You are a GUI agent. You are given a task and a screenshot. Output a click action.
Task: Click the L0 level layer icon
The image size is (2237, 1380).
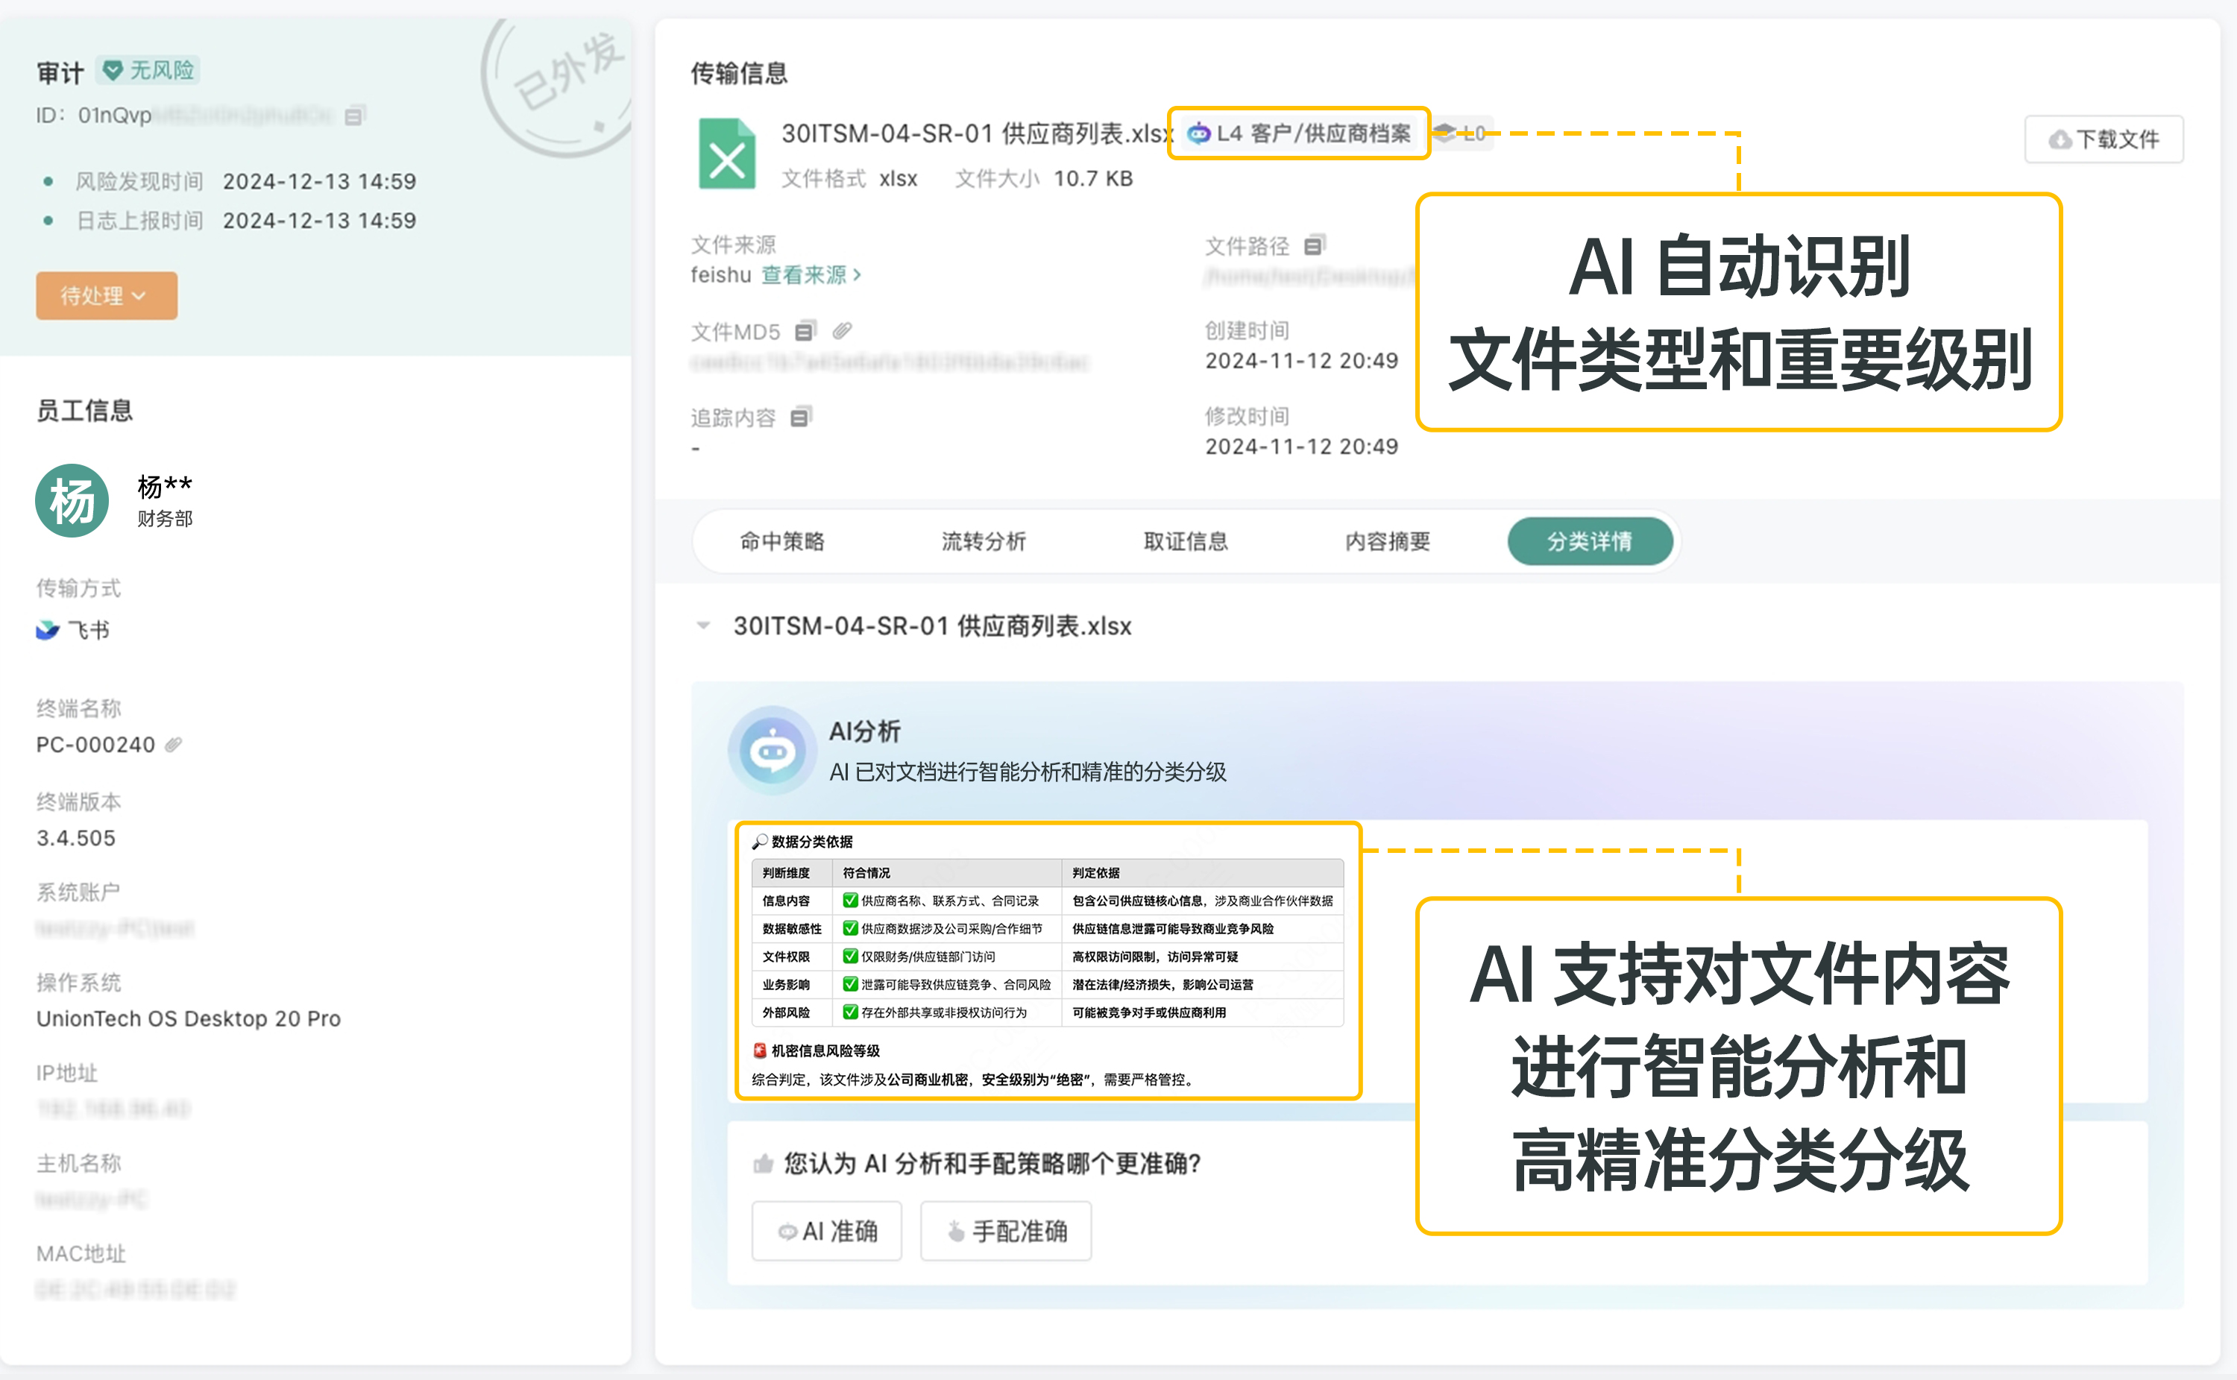tap(1445, 133)
